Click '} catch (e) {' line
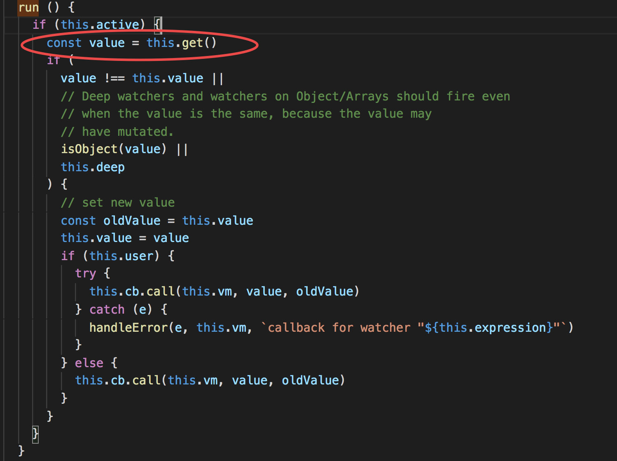The height and width of the screenshot is (461, 617). click(121, 310)
